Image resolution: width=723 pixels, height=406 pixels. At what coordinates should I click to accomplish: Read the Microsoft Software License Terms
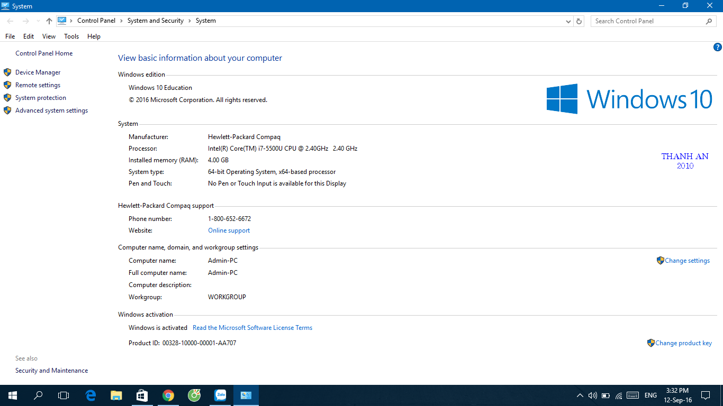tap(252, 328)
